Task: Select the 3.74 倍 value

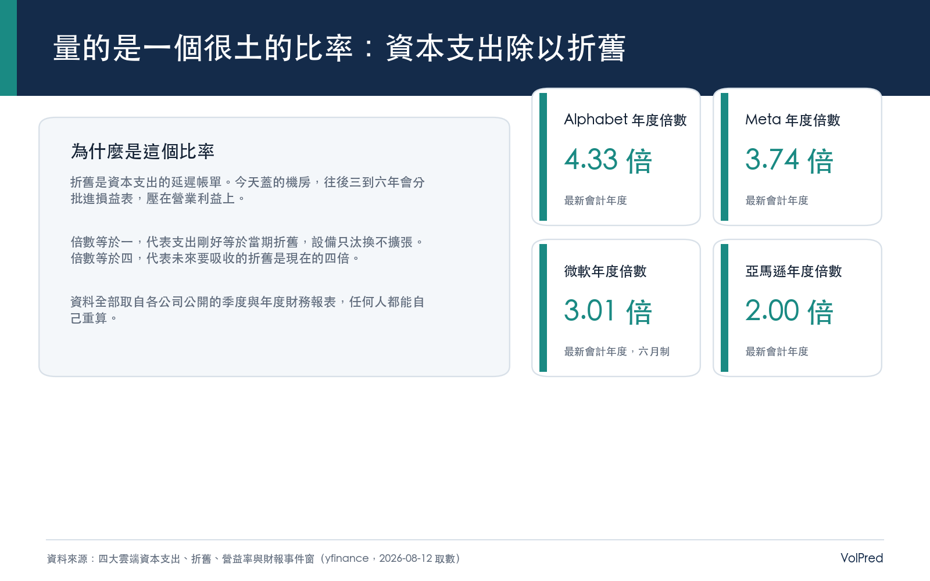Action: (789, 160)
